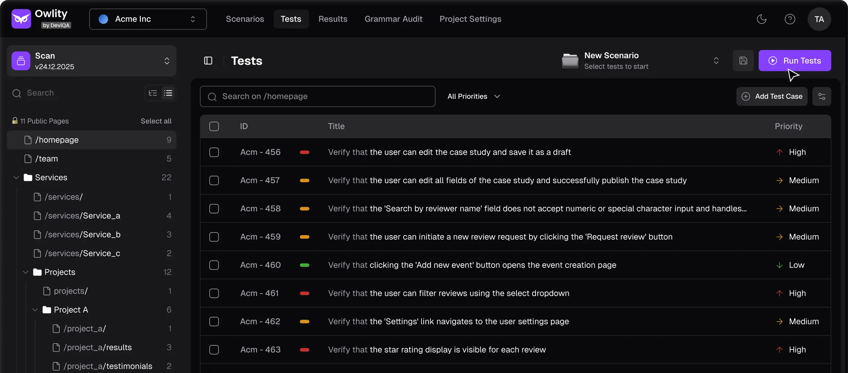The image size is (848, 373).
Task: Click the Run Tests button
Action: point(794,61)
